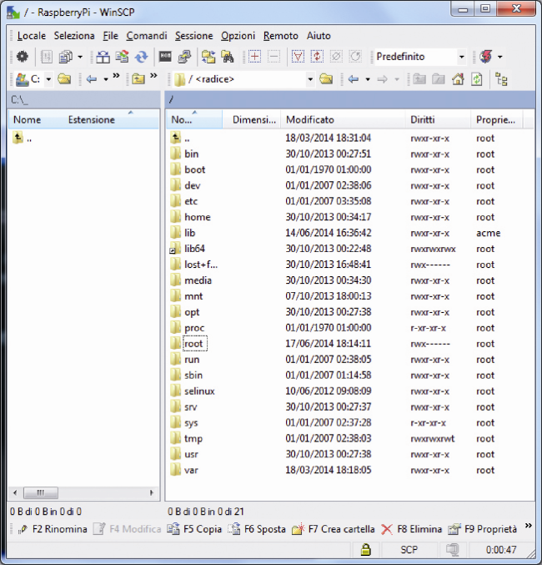Image resolution: width=542 pixels, height=565 pixels.
Task: Click the Find files binoculars icon
Action: click(228, 57)
